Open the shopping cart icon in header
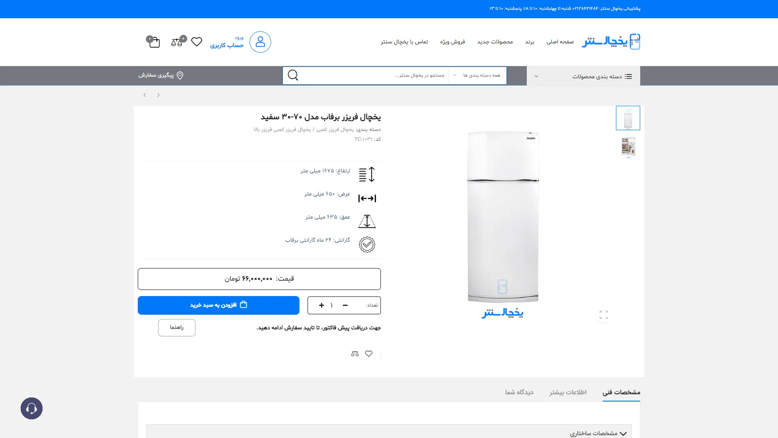This screenshot has height=438, width=778. pyautogui.click(x=154, y=42)
